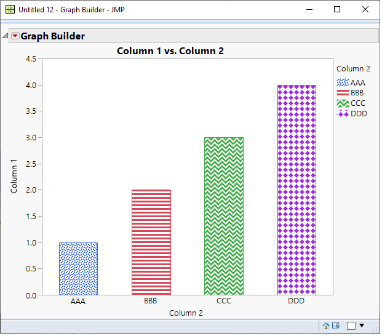Image resolution: width=382 pixels, height=336 pixels.
Task: Collapse the Graph Builder outline disclosure triangle
Action: tap(6, 36)
